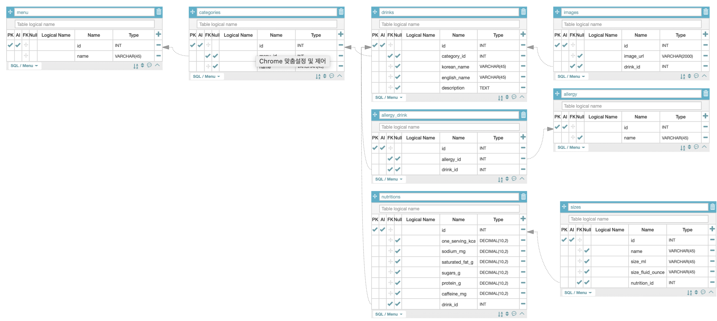
Task: Open SQL / Menu dropdown of drinks table
Action: (x=389, y=97)
